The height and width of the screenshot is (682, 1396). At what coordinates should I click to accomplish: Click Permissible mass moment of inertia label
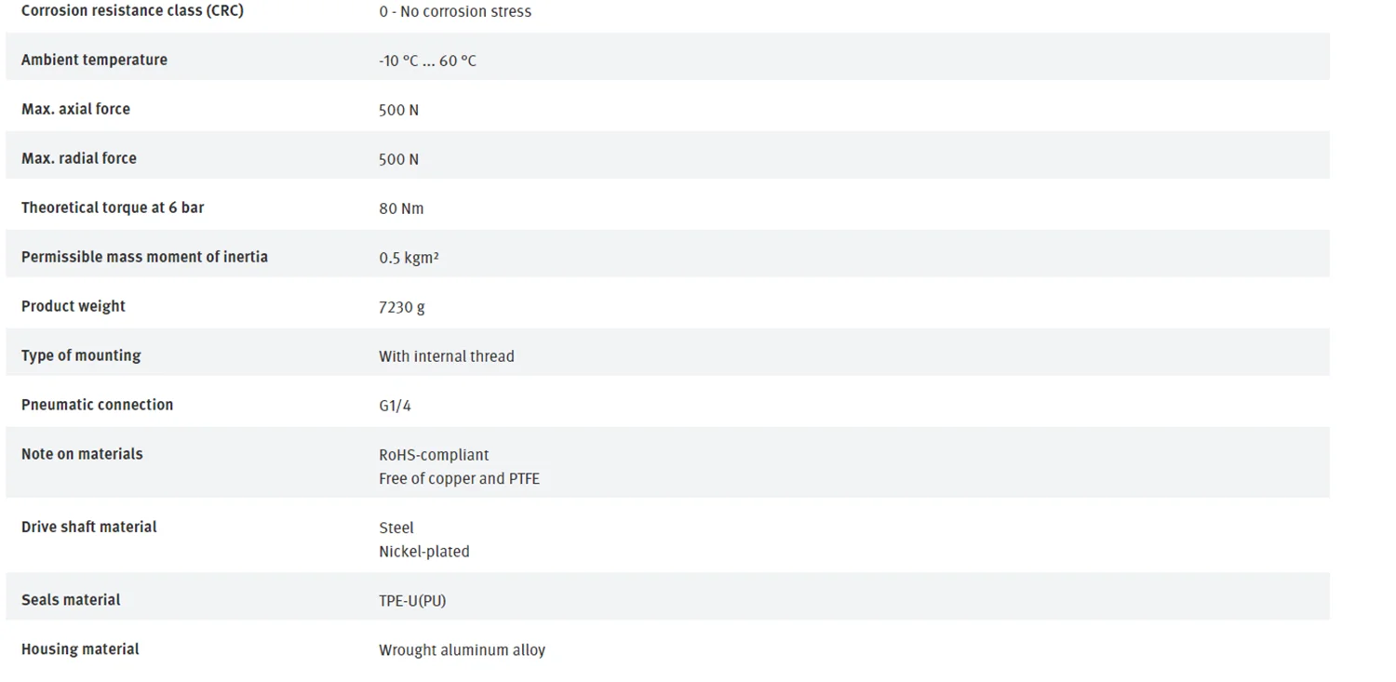(144, 257)
